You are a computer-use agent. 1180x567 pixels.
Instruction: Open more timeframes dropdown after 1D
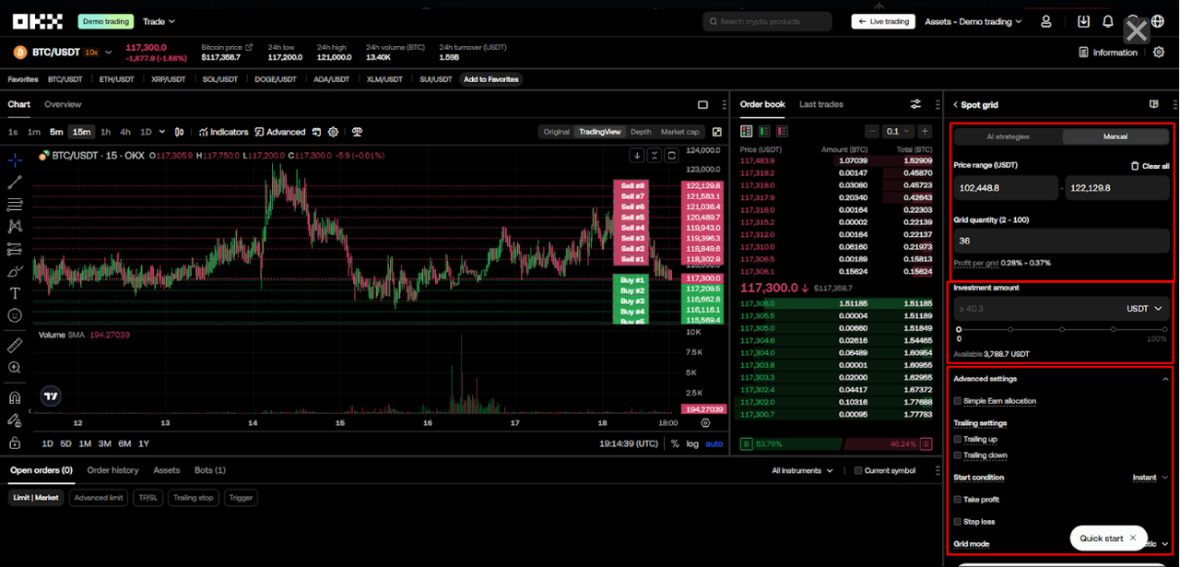[x=163, y=132]
